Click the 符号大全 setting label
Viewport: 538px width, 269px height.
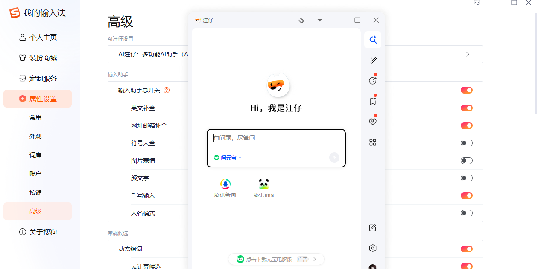pos(143,143)
